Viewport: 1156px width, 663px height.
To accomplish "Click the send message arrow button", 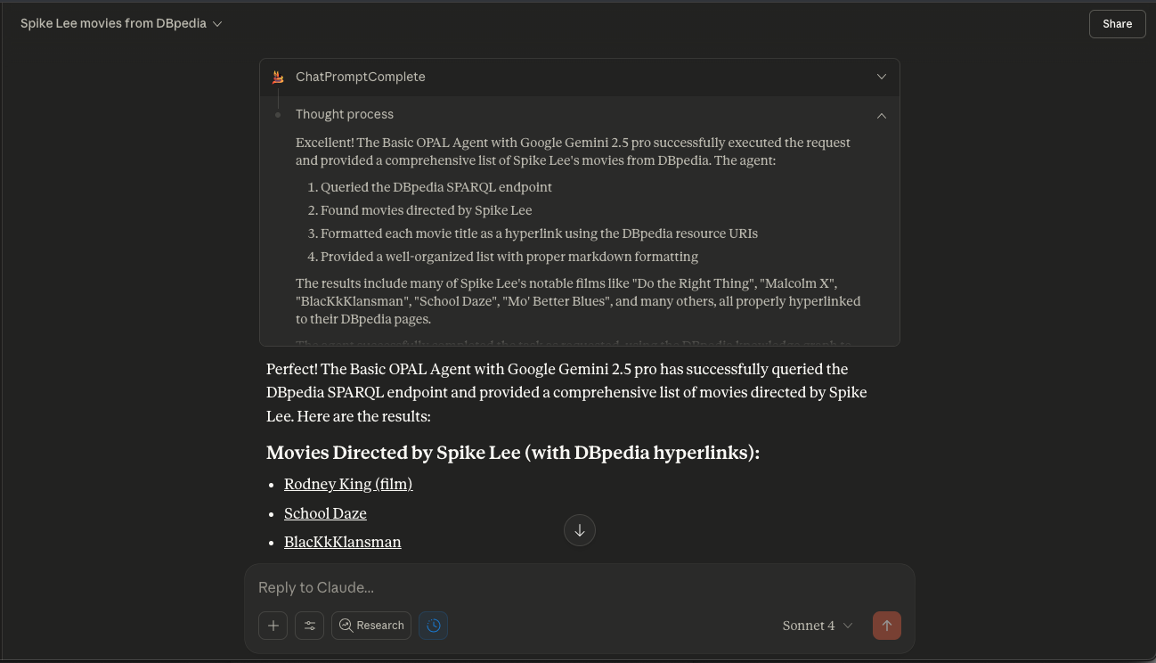I will (x=886, y=626).
